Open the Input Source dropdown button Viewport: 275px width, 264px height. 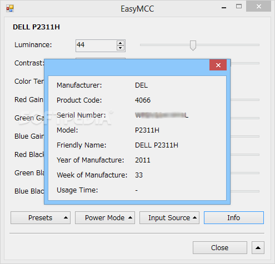pos(169,218)
